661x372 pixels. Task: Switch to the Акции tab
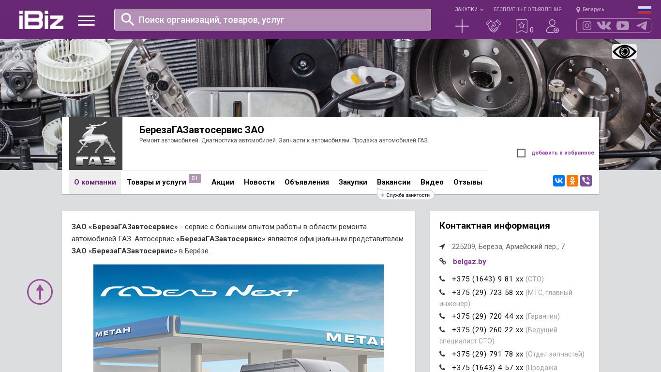223,182
